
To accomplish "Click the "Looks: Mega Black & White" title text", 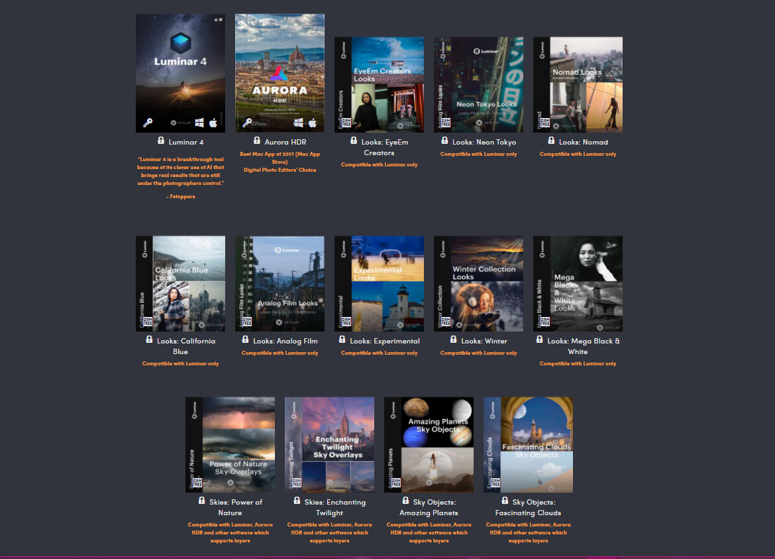I will click(583, 346).
